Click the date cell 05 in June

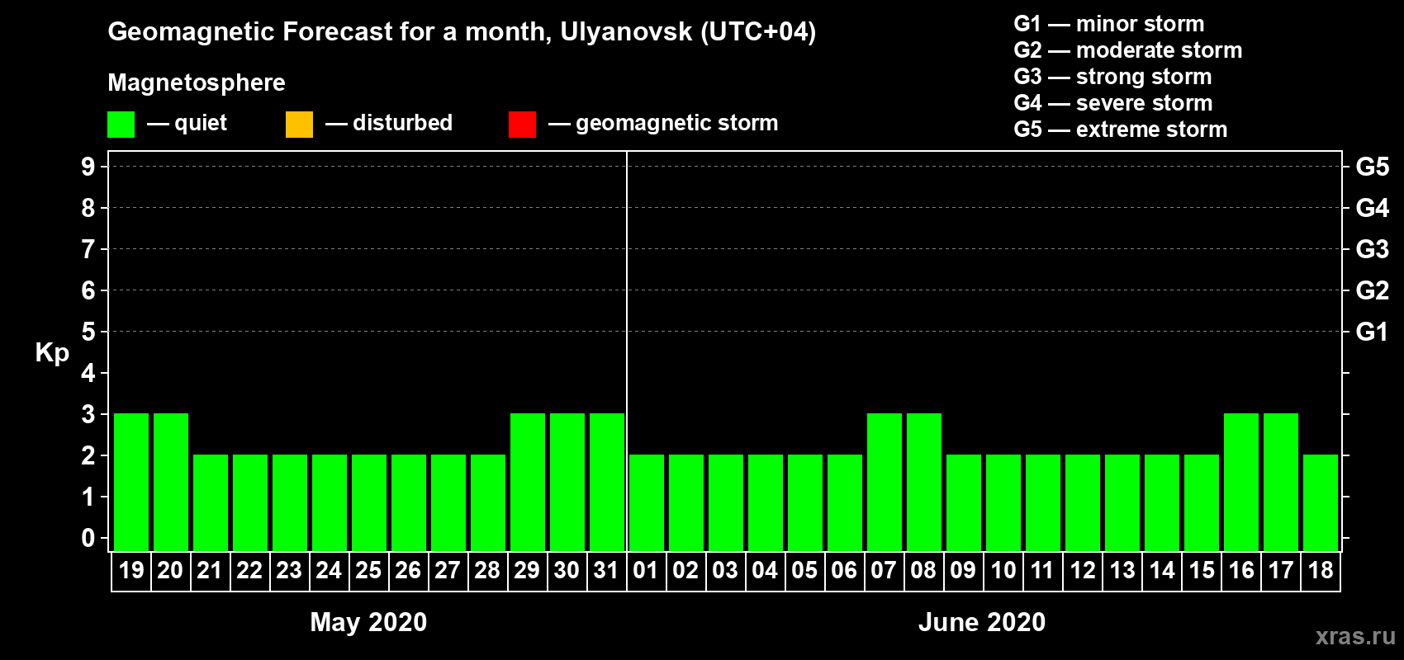pos(805,571)
